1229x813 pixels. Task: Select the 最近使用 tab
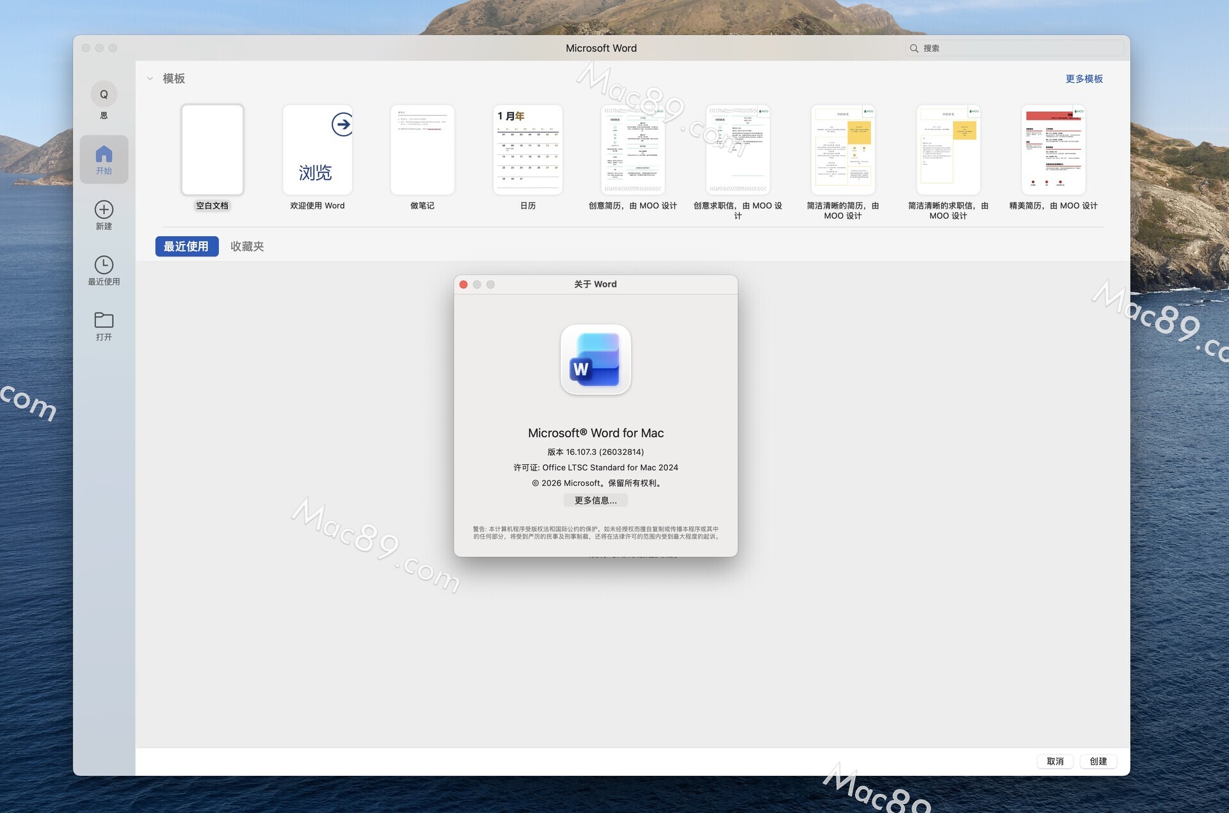pyautogui.click(x=186, y=246)
